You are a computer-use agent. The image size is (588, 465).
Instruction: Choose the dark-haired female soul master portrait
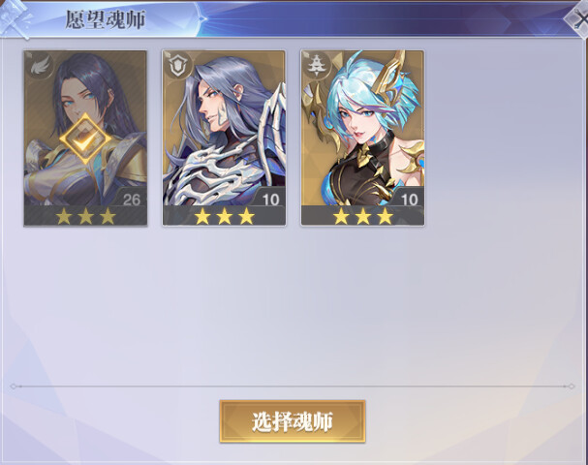click(85, 138)
